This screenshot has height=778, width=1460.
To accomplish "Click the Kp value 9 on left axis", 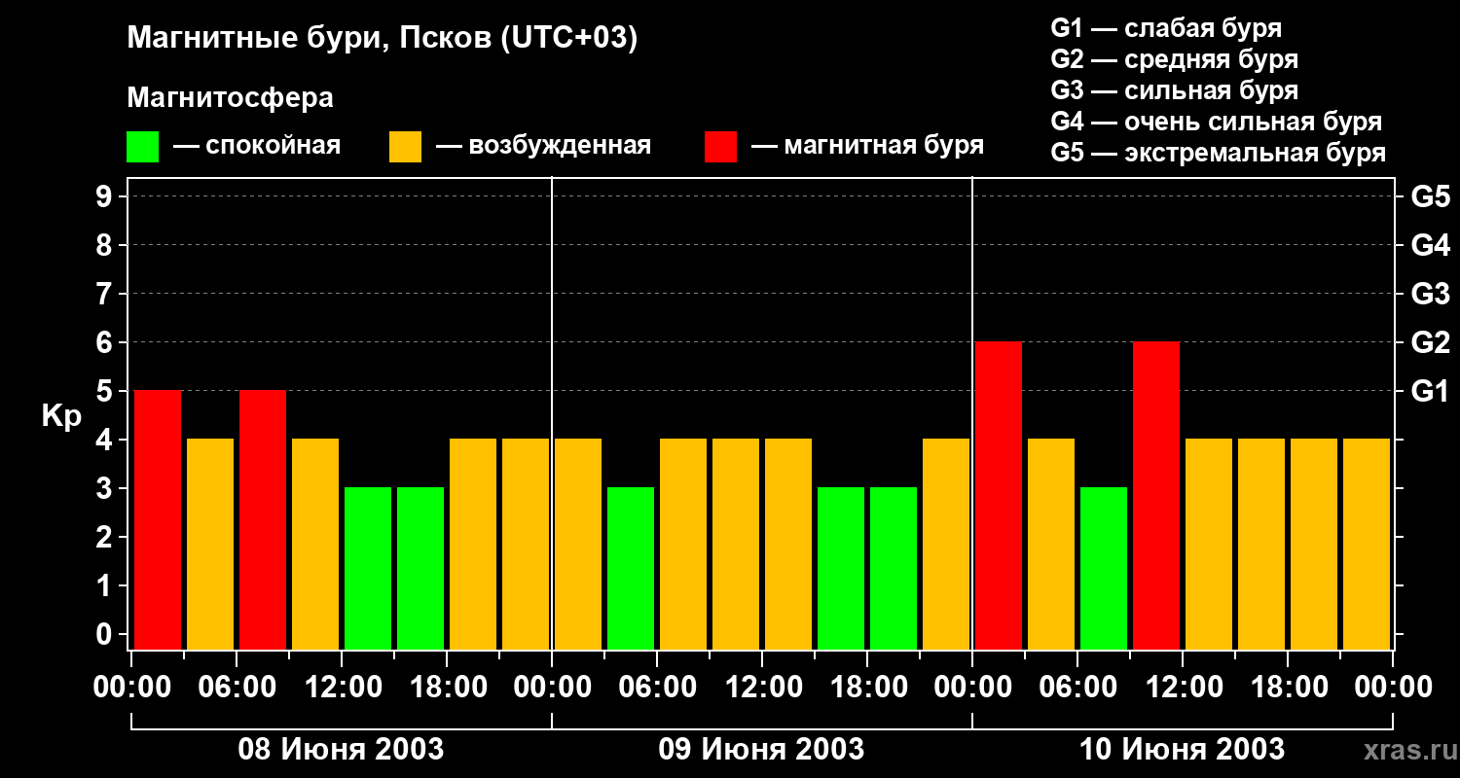I will tap(105, 197).
